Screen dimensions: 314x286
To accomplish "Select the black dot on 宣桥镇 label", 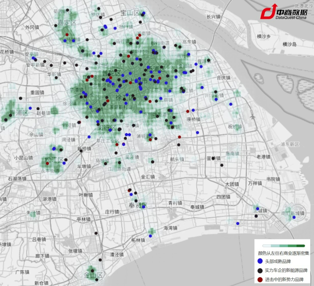I will click(x=213, y=158).
